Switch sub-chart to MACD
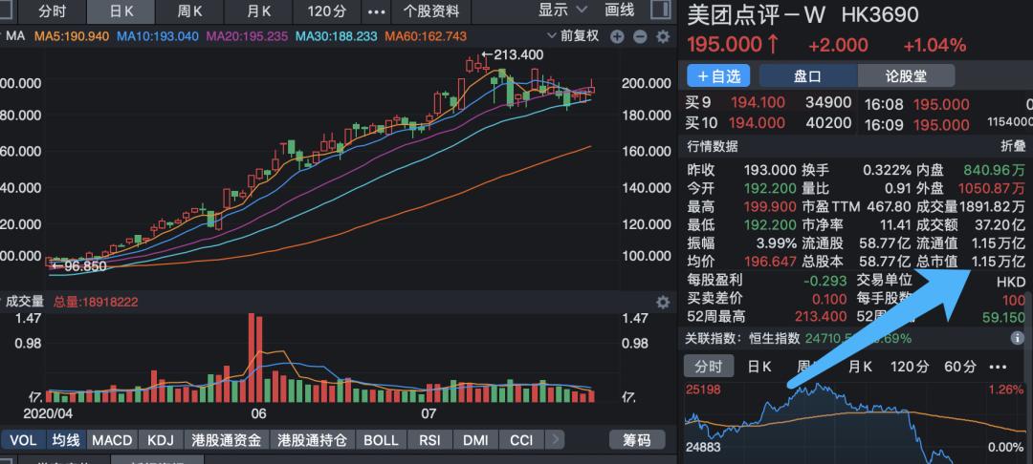This screenshot has height=464, width=1033. tap(112, 440)
